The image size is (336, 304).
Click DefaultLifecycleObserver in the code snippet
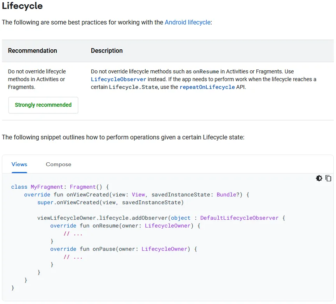[239, 218]
